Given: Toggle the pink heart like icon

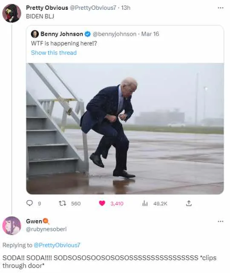Looking at the screenshot, I should click(102, 203).
